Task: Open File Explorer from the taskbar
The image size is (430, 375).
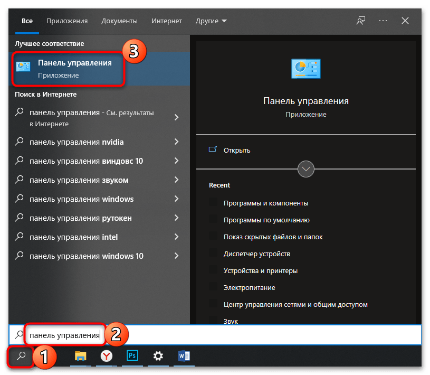Action: (x=80, y=357)
